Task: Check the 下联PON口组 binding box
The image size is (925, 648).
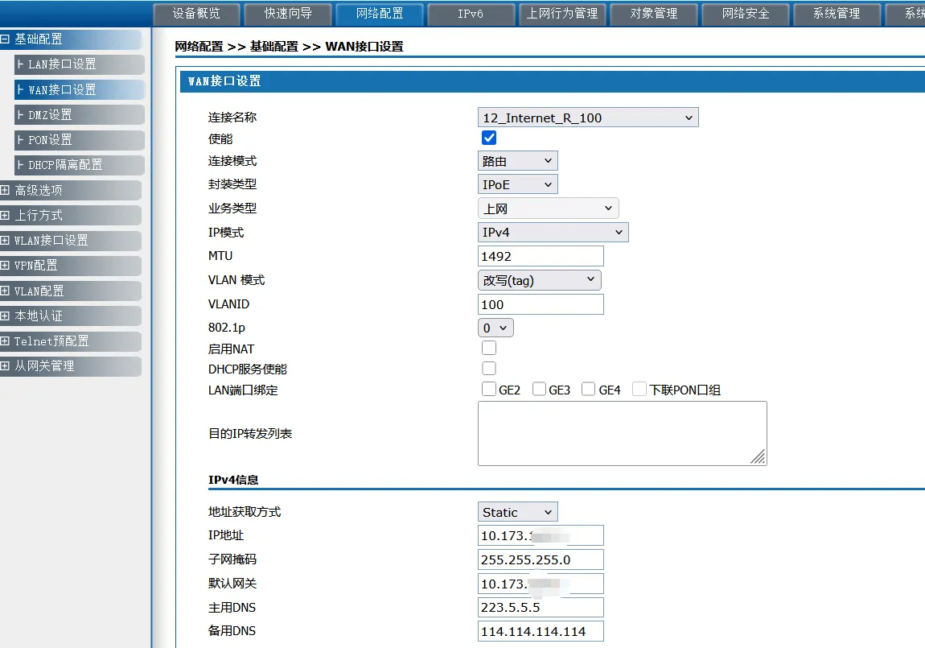Action: click(x=639, y=389)
